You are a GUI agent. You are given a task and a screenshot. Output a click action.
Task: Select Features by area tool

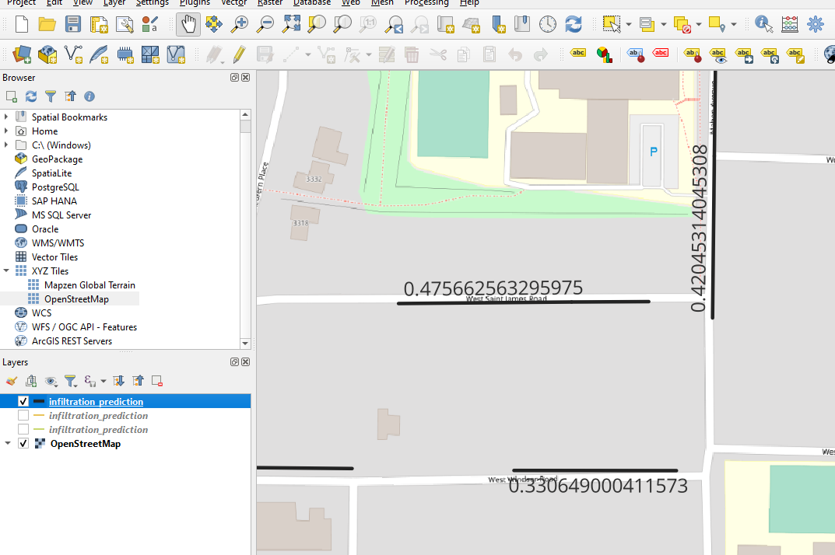point(612,24)
